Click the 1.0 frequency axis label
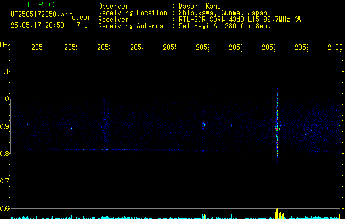 4,99
